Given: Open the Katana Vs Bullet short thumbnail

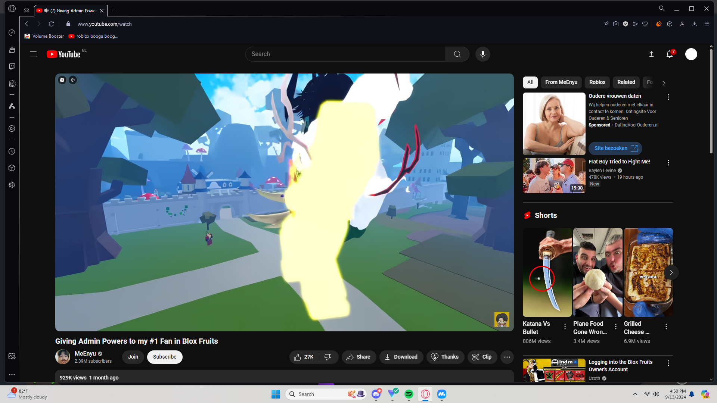Looking at the screenshot, I should pos(547,272).
